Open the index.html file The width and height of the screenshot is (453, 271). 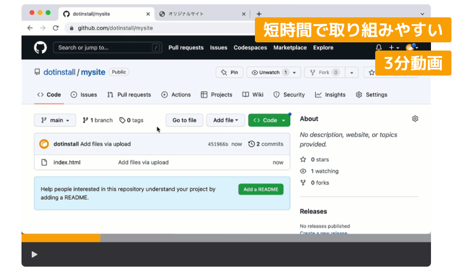pyautogui.click(x=67, y=162)
